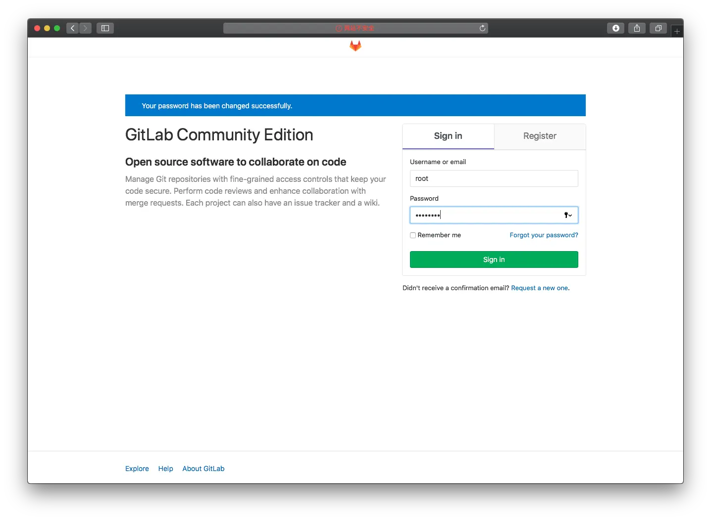Image resolution: width=711 pixels, height=520 pixels.
Task: Enable the Remember me checkbox
Action: pos(413,235)
